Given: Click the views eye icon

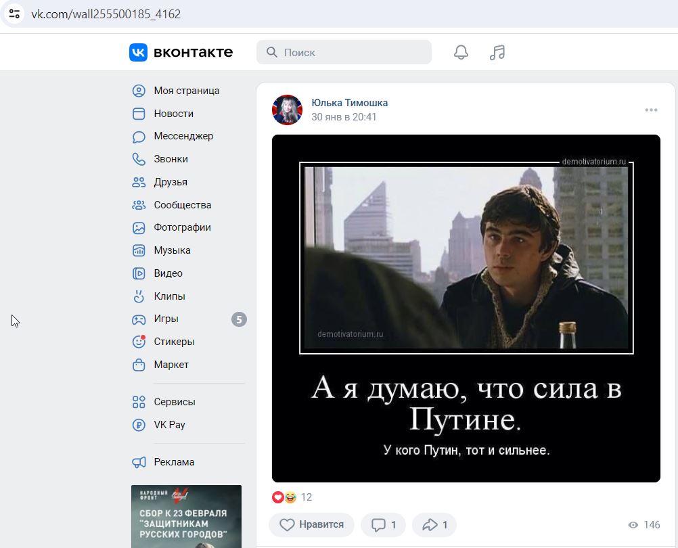Looking at the screenshot, I should 633,525.
